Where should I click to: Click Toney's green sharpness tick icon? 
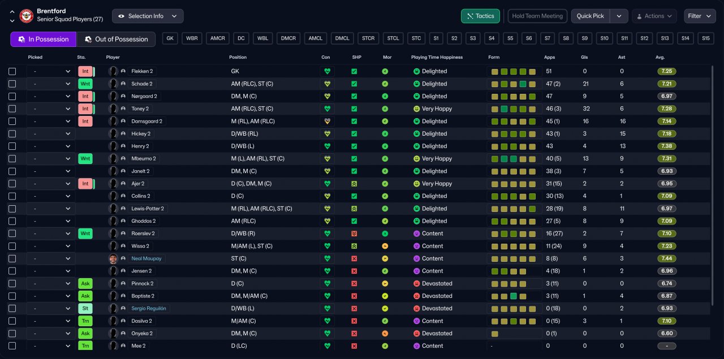354,109
